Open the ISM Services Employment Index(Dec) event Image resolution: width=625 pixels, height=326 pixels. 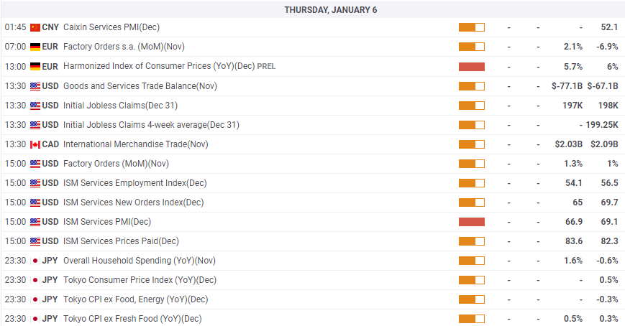(134, 183)
